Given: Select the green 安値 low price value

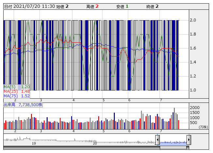Looking at the screenshot, I should tap(127, 7).
